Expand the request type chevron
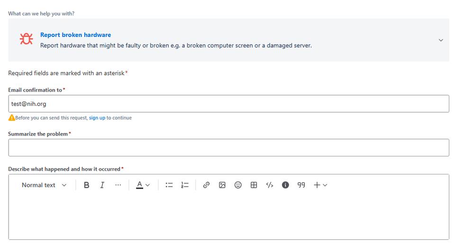This screenshot has width=473, height=246. 441,40
